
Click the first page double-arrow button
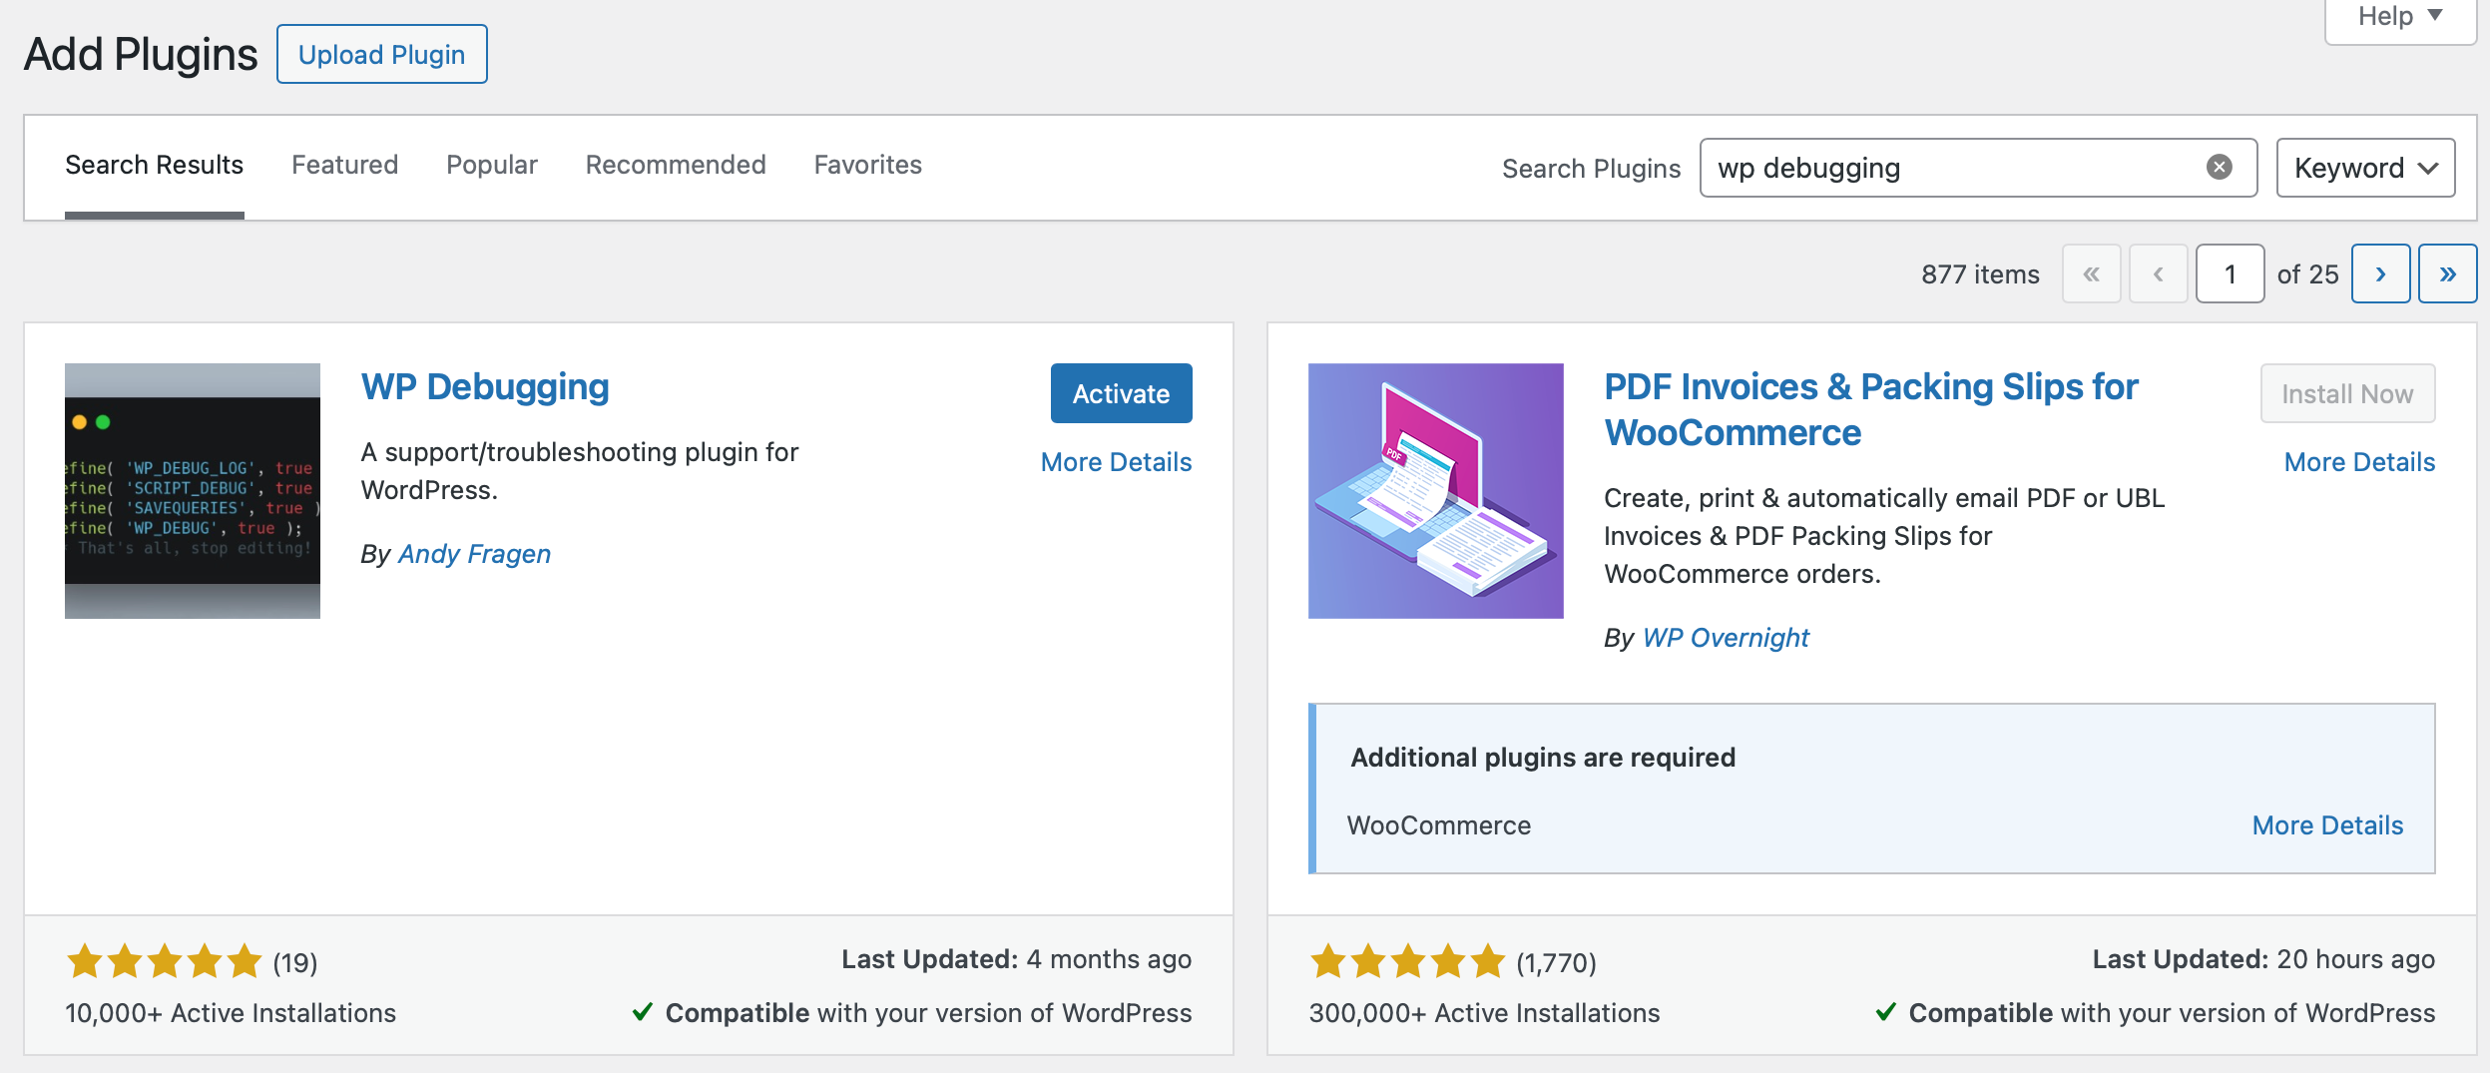(x=2091, y=273)
